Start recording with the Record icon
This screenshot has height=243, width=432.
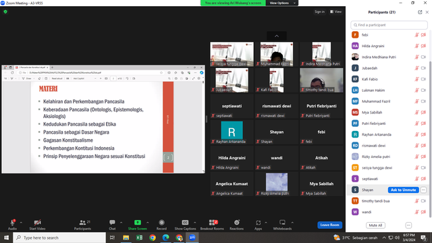click(x=161, y=223)
